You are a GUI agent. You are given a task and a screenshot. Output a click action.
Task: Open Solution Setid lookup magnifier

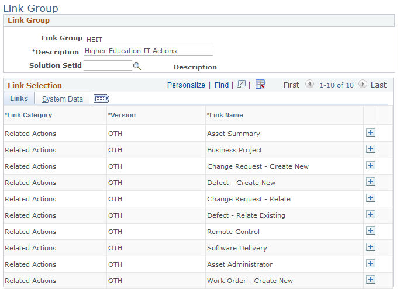coord(137,67)
